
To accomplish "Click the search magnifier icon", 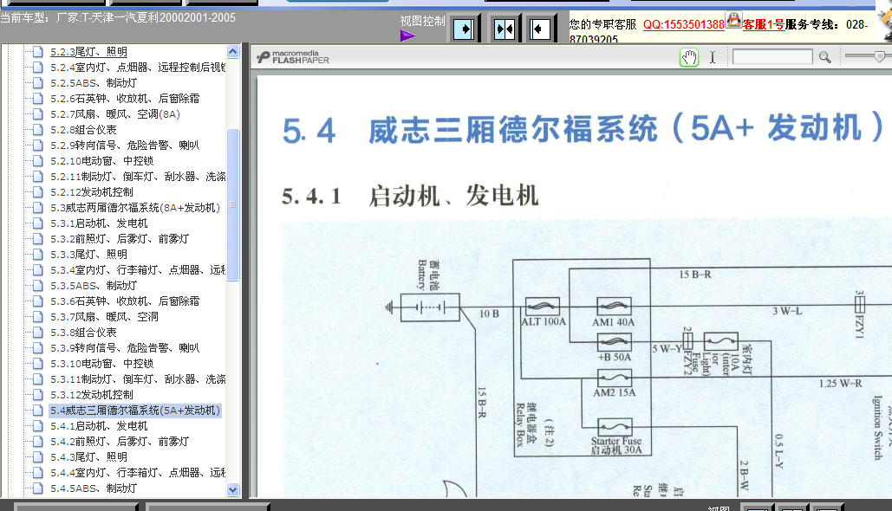I will (825, 57).
